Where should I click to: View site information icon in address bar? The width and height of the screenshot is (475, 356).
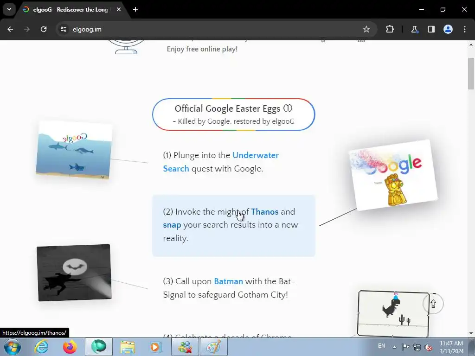[64, 29]
